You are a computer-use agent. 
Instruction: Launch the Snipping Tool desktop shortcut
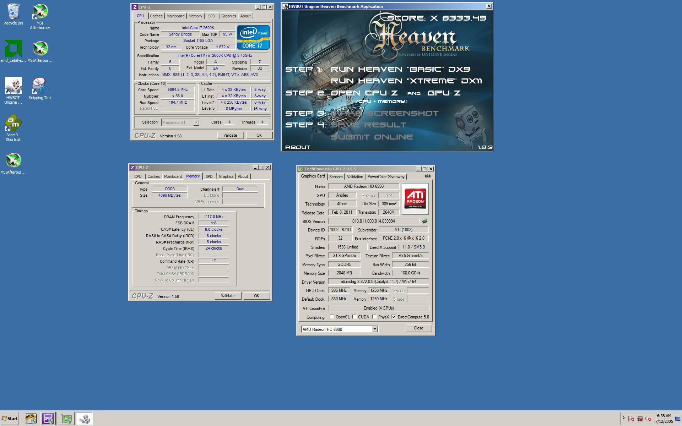tap(40, 89)
